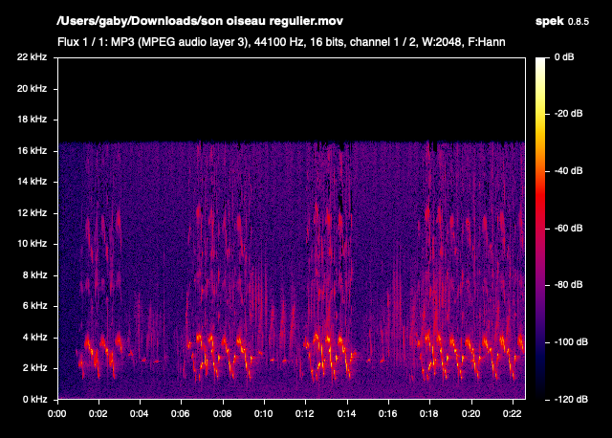Click the white top of the dB color bar
Screen dimensions: 612x438
click(540, 62)
